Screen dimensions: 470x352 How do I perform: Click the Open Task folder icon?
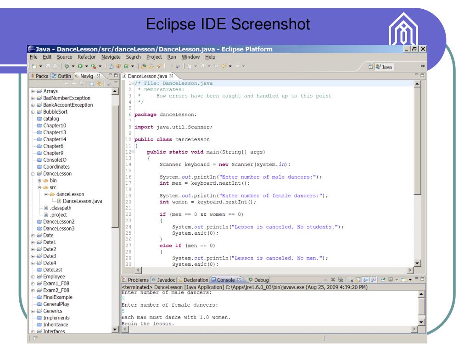(151, 66)
